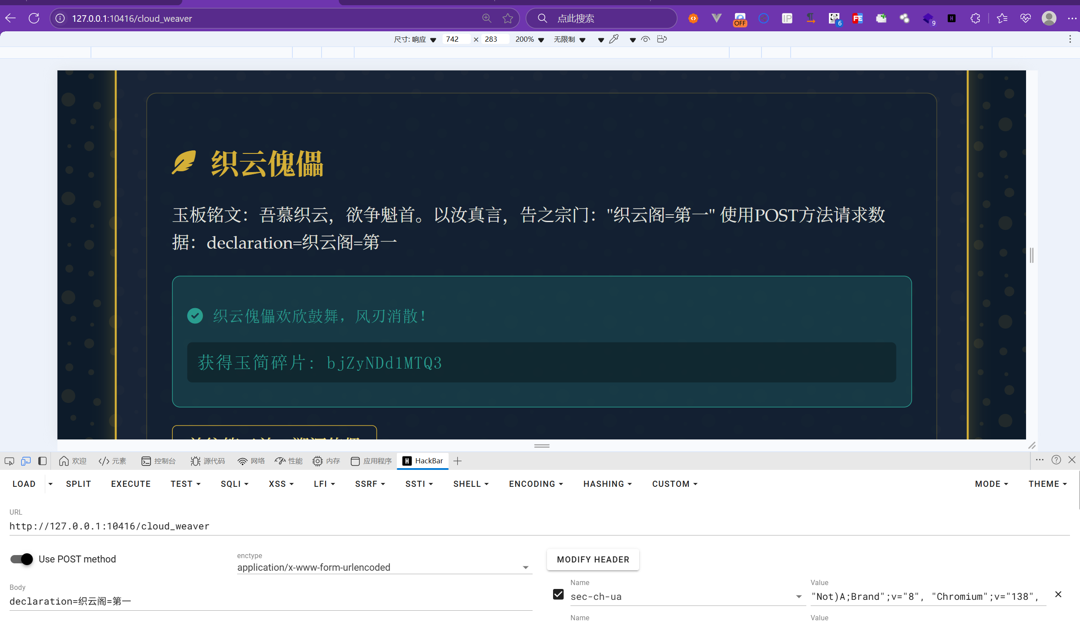Screen dimensions: 1080x622
Task: Uncheck the sec-ch-ua header checkbox
Action: (x=558, y=594)
